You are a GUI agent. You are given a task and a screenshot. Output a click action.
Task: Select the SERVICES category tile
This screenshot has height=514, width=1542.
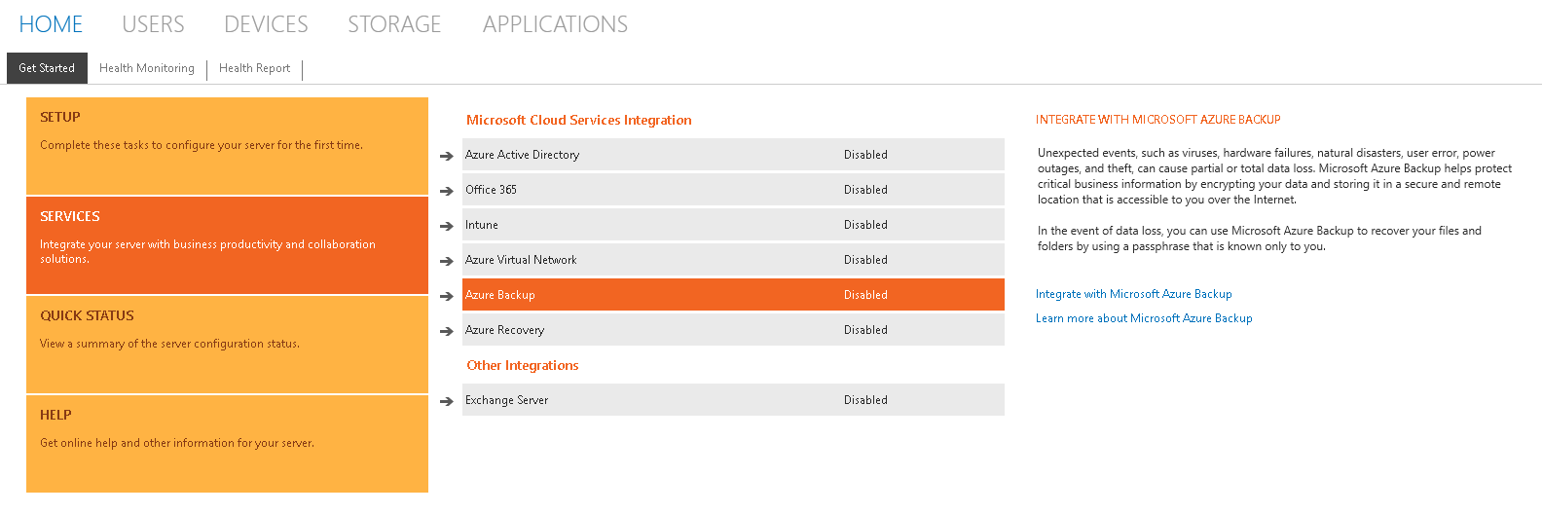point(227,245)
